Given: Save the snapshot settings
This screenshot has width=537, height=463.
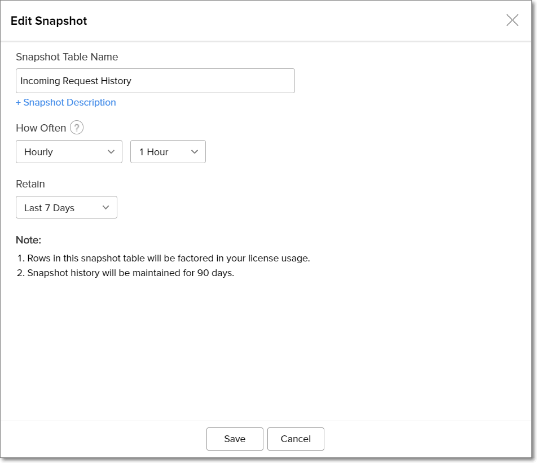Looking at the screenshot, I should tap(235, 439).
